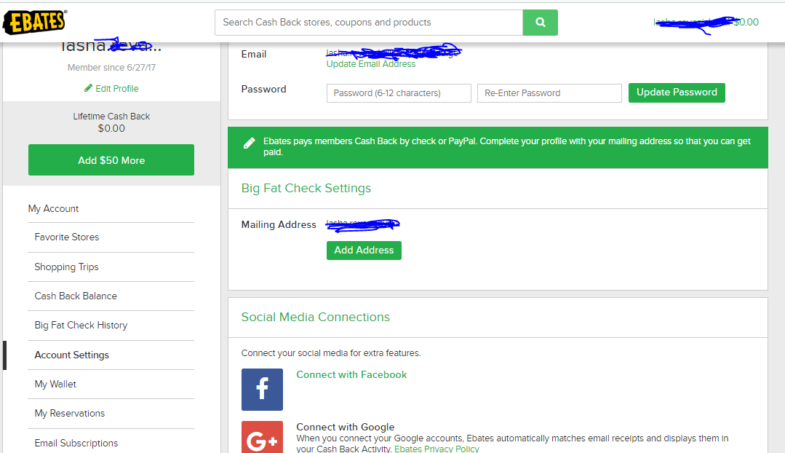Screen dimensions: 785x453
Task: Click the pencil icon next to Edit Profile
Action: tap(88, 88)
